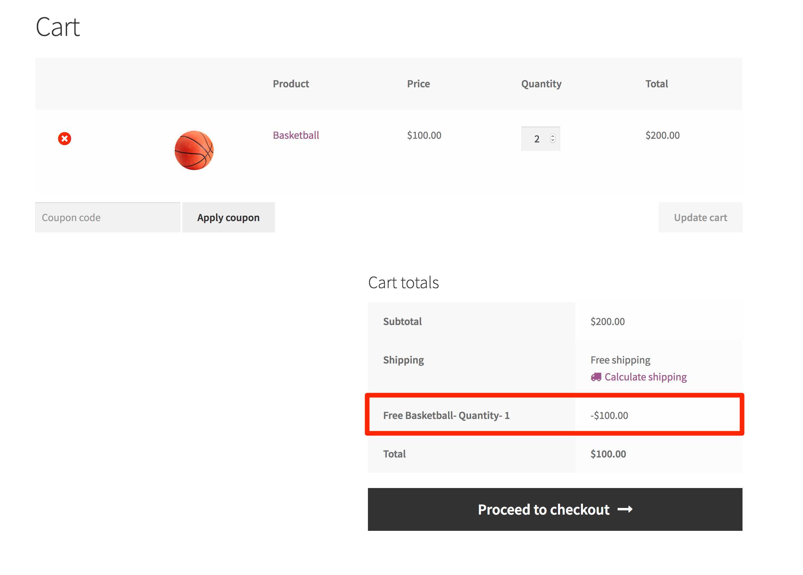Click the Shipping row label
The width and height of the screenshot is (803, 575).
pos(403,360)
